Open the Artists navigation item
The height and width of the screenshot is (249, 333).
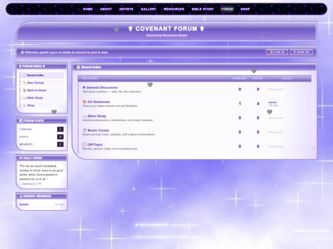click(126, 9)
